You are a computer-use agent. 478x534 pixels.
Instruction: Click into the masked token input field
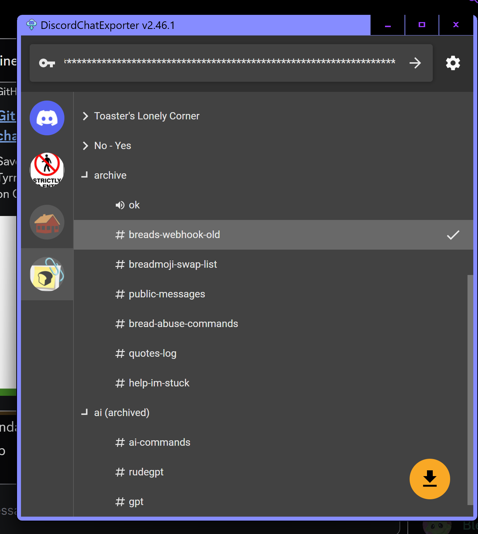coord(229,62)
